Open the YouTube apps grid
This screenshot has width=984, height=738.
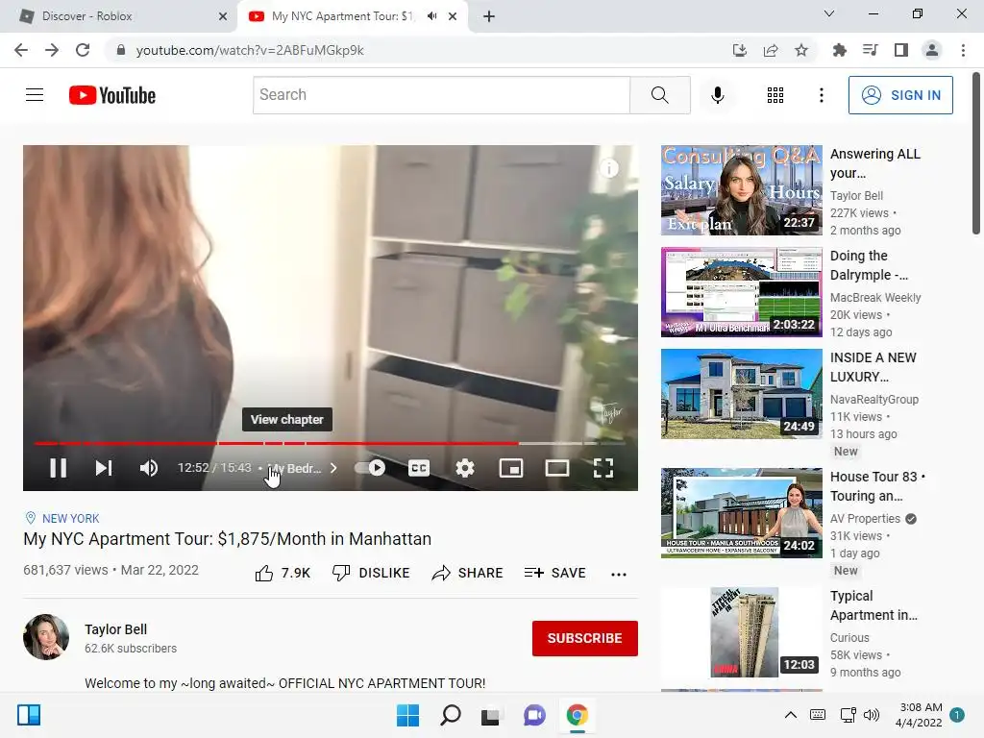click(775, 95)
